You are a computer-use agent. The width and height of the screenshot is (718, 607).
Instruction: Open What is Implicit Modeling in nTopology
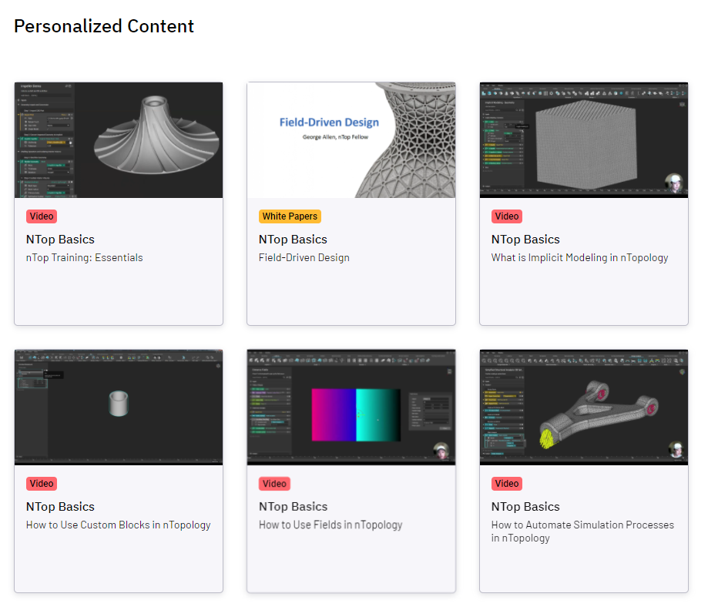pos(579,258)
